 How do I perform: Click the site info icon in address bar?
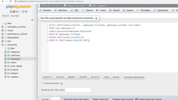click(16, 1)
